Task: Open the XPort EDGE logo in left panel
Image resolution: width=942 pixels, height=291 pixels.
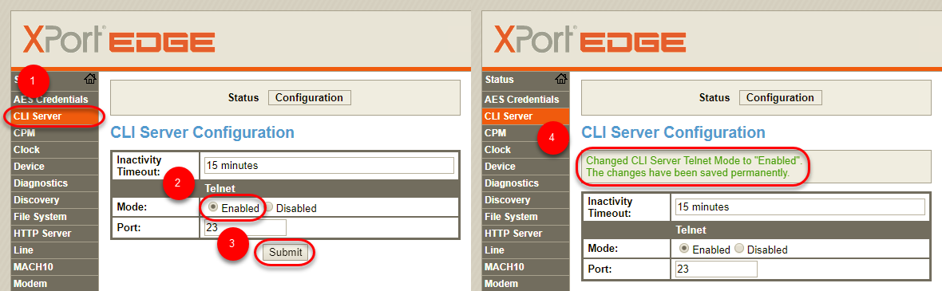Action: [119, 40]
